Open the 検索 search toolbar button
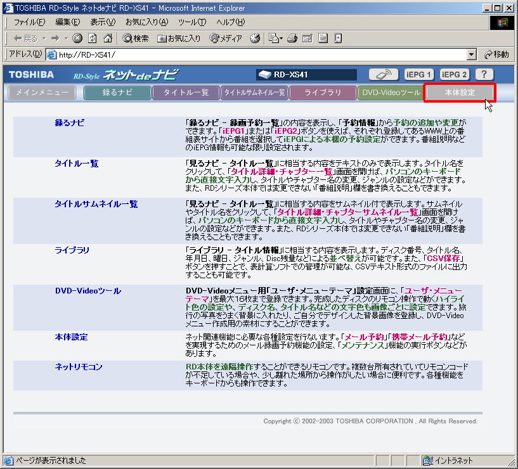 tap(136, 39)
